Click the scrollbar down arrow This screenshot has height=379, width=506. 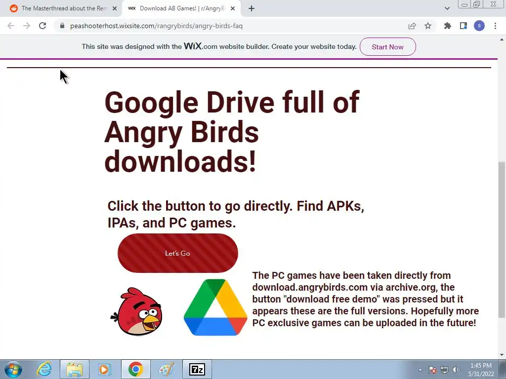pyautogui.click(x=502, y=355)
